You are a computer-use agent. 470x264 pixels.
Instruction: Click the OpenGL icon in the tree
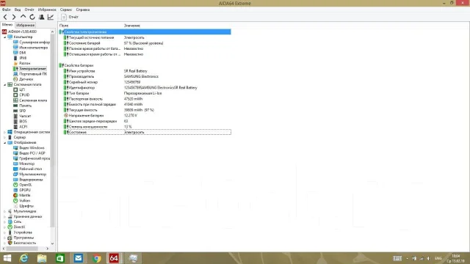tap(15, 185)
